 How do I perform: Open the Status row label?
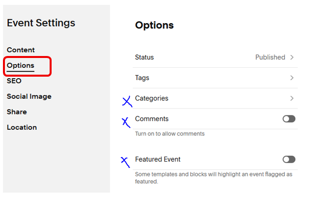(144, 57)
